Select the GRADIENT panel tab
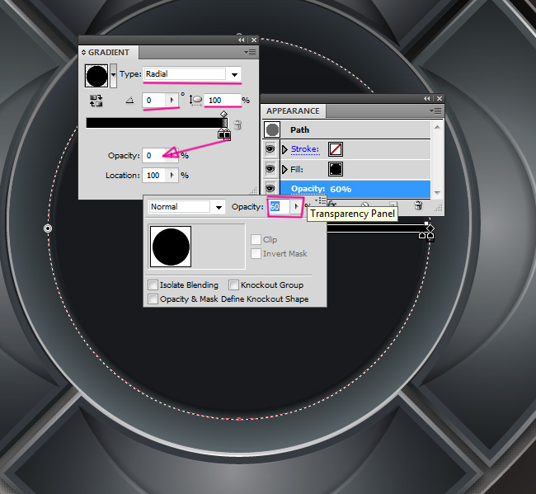Image resolution: width=536 pixels, height=494 pixels. point(109,52)
